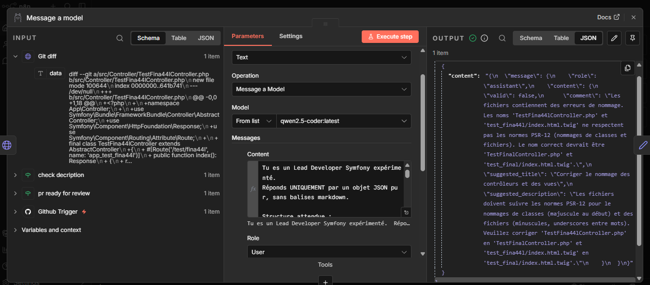The image size is (650, 285).
Task: Open the qwen2.5-coder:latest model dropdown
Action: (343, 121)
